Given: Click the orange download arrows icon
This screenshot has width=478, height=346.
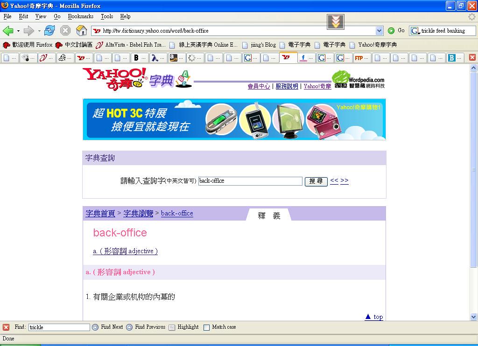Looking at the screenshot, I should [x=335, y=21].
